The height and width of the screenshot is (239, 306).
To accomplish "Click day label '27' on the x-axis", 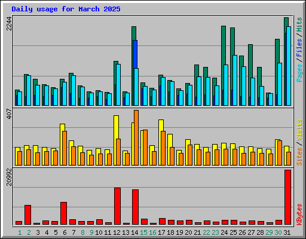I will tap(251, 232).
